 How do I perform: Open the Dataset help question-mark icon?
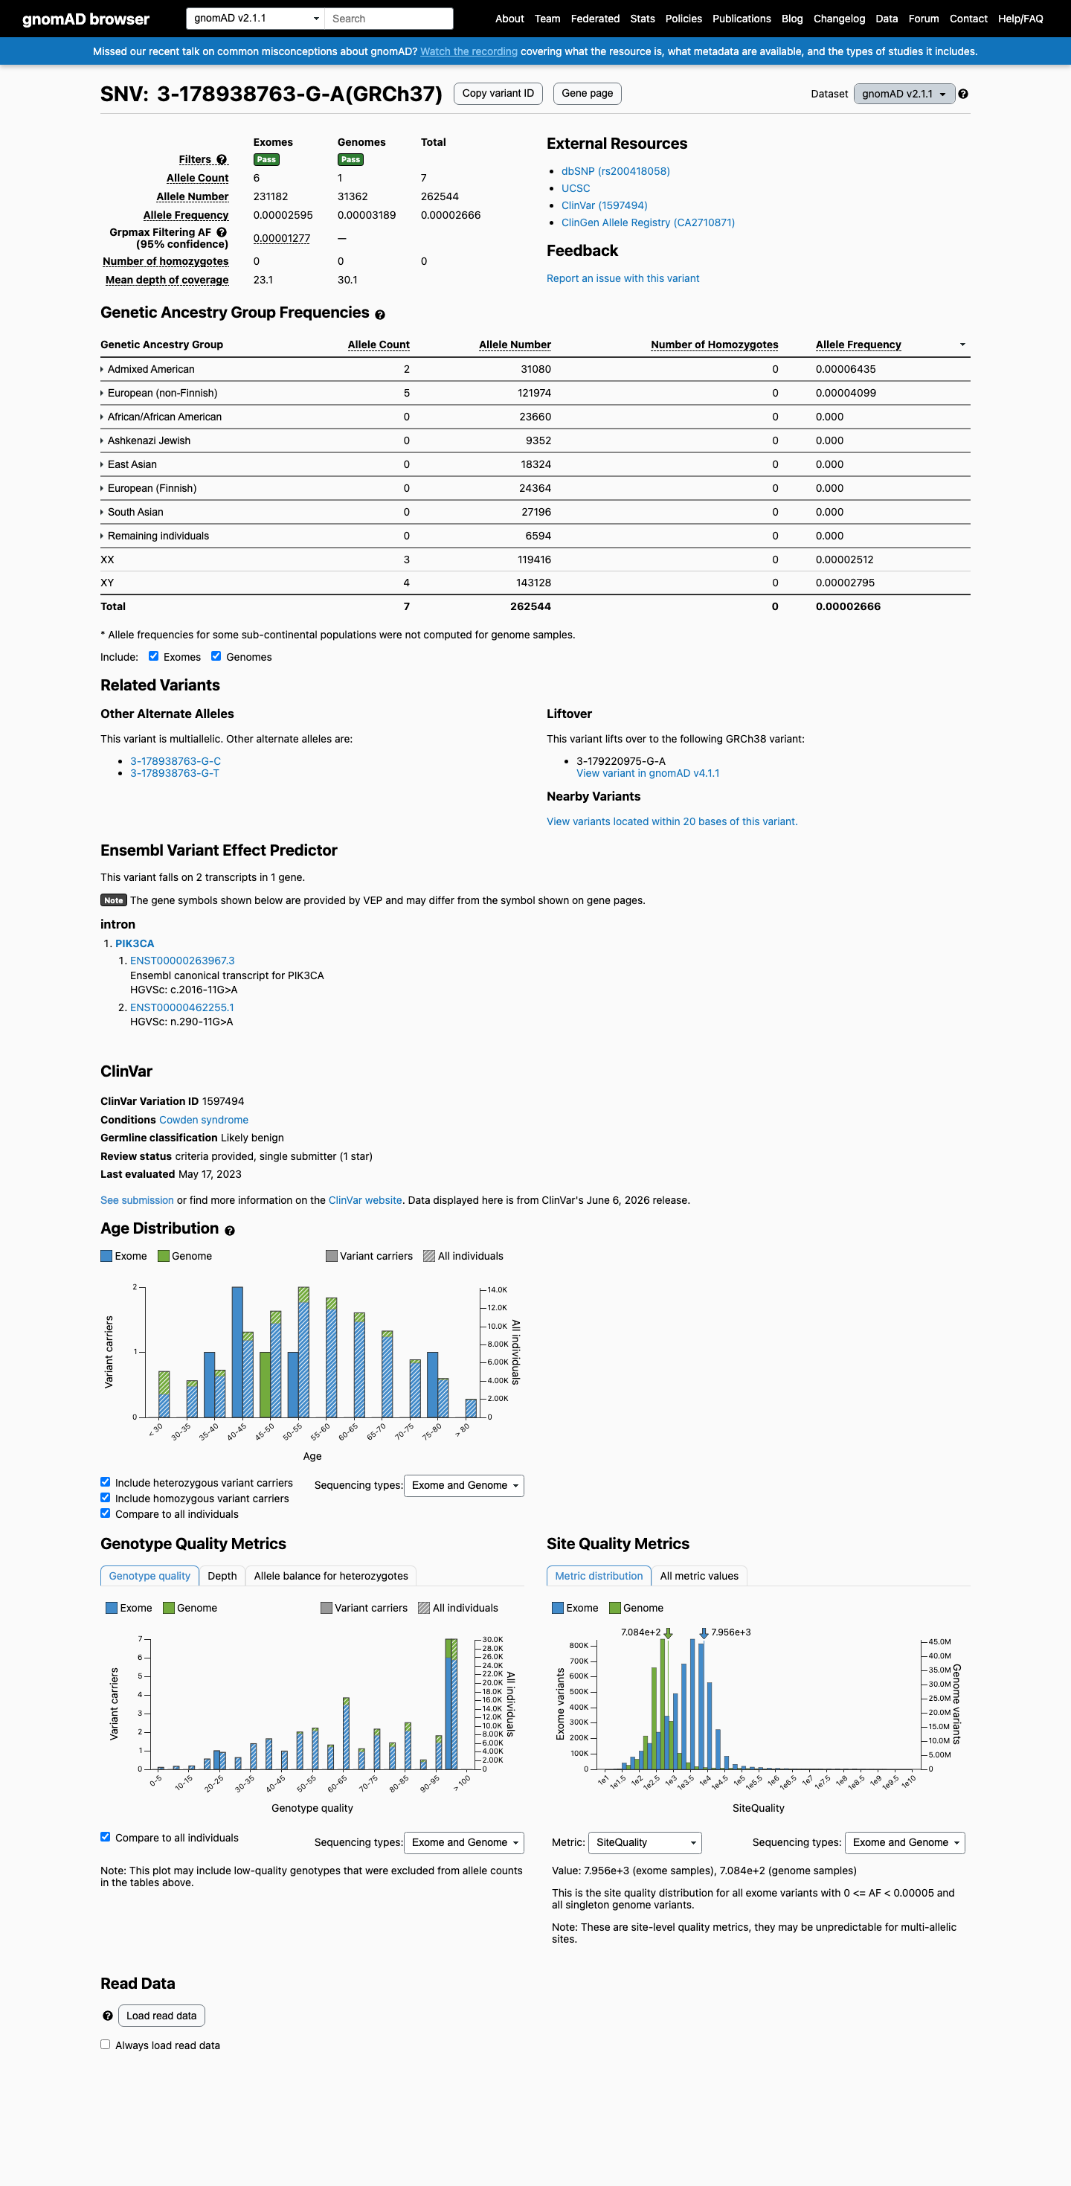[963, 94]
